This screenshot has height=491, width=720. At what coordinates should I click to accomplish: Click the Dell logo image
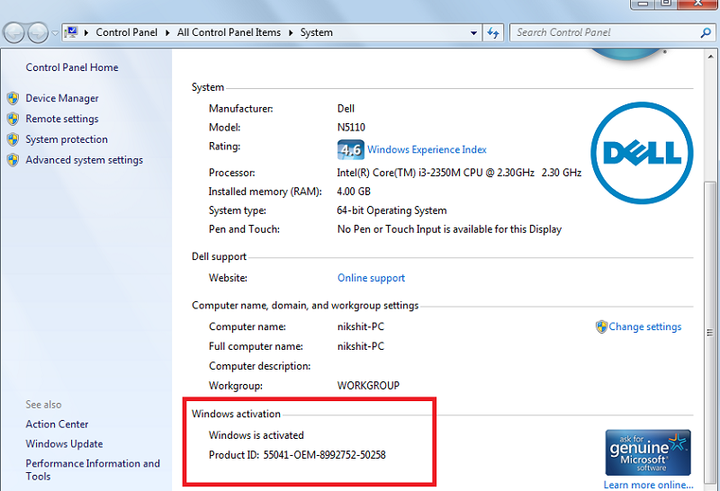(642, 153)
